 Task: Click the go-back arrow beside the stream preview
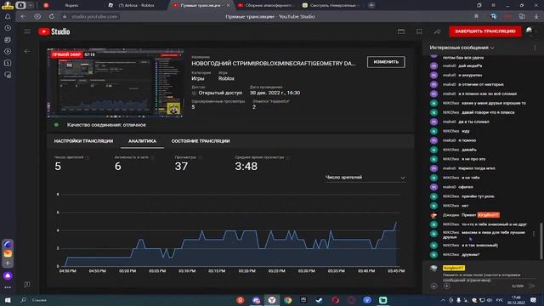click(x=27, y=51)
